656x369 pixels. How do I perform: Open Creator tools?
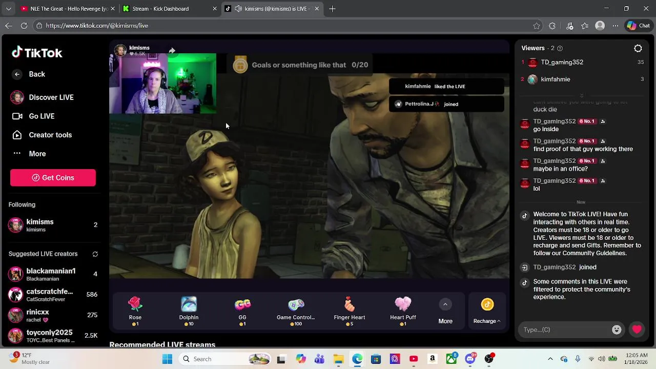[x=43, y=135]
